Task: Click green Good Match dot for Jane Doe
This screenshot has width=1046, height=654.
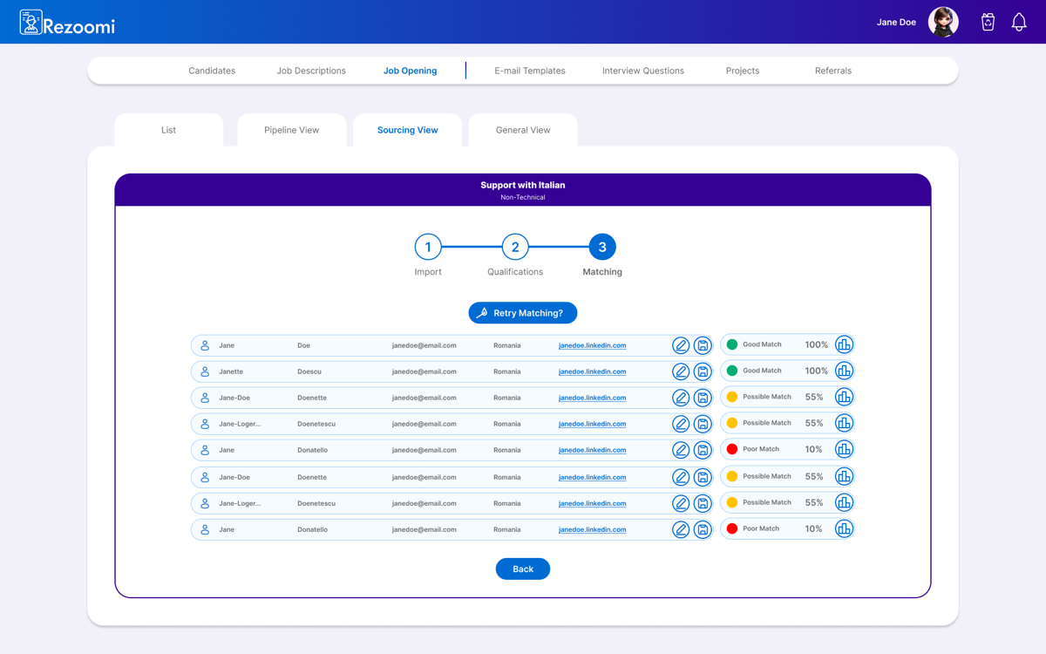Action: 732,344
